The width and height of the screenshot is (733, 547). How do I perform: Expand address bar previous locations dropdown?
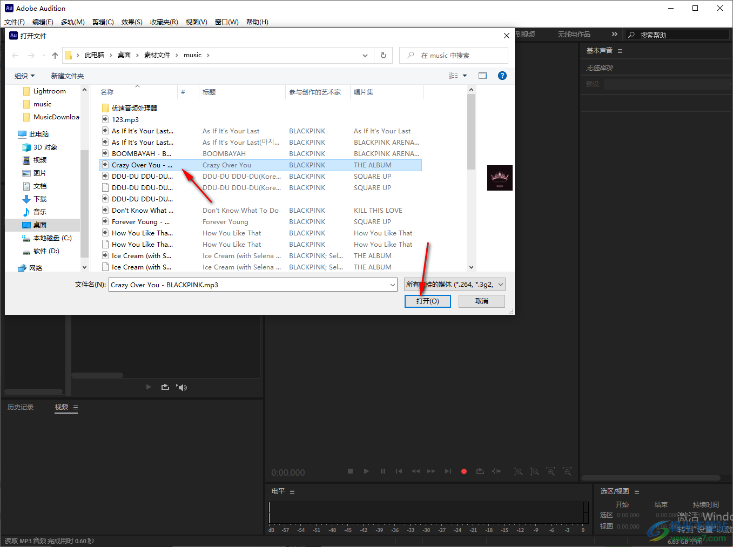(x=365, y=55)
